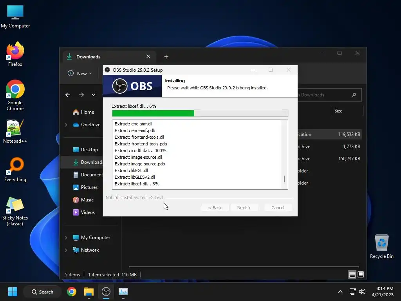The width and height of the screenshot is (401, 301).
Task: Minimize the OBS Setup window
Action: click(253, 70)
